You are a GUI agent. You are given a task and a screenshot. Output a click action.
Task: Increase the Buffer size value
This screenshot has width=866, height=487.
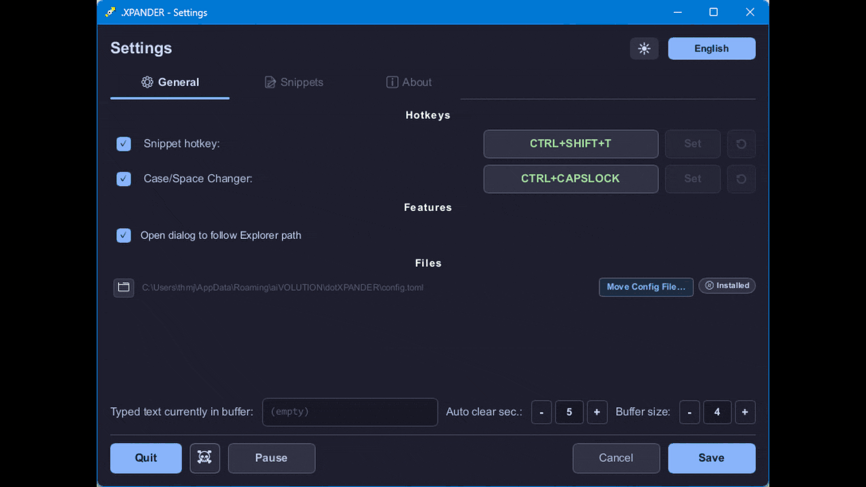pyautogui.click(x=745, y=412)
